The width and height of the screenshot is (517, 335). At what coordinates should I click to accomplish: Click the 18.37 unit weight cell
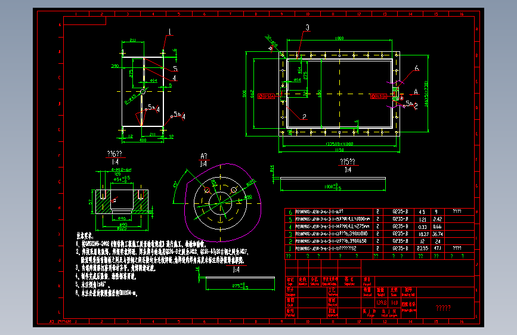(423, 234)
